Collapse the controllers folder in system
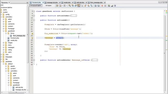Screen dimensions: 168x94 pos(1,17)
